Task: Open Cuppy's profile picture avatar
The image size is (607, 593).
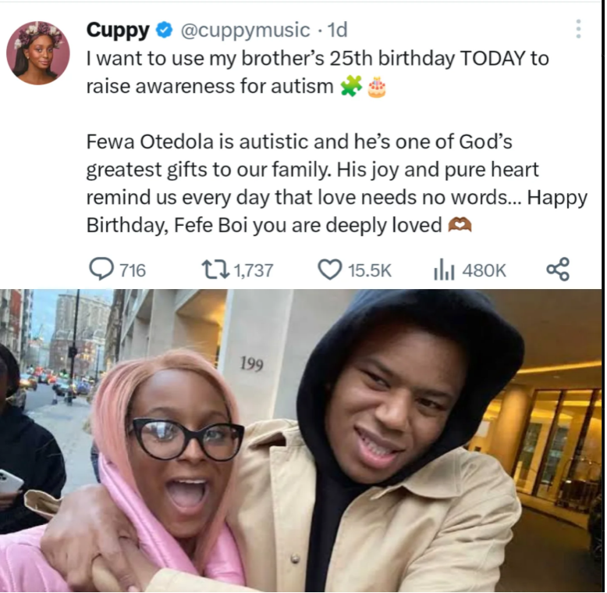Action: (x=38, y=52)
